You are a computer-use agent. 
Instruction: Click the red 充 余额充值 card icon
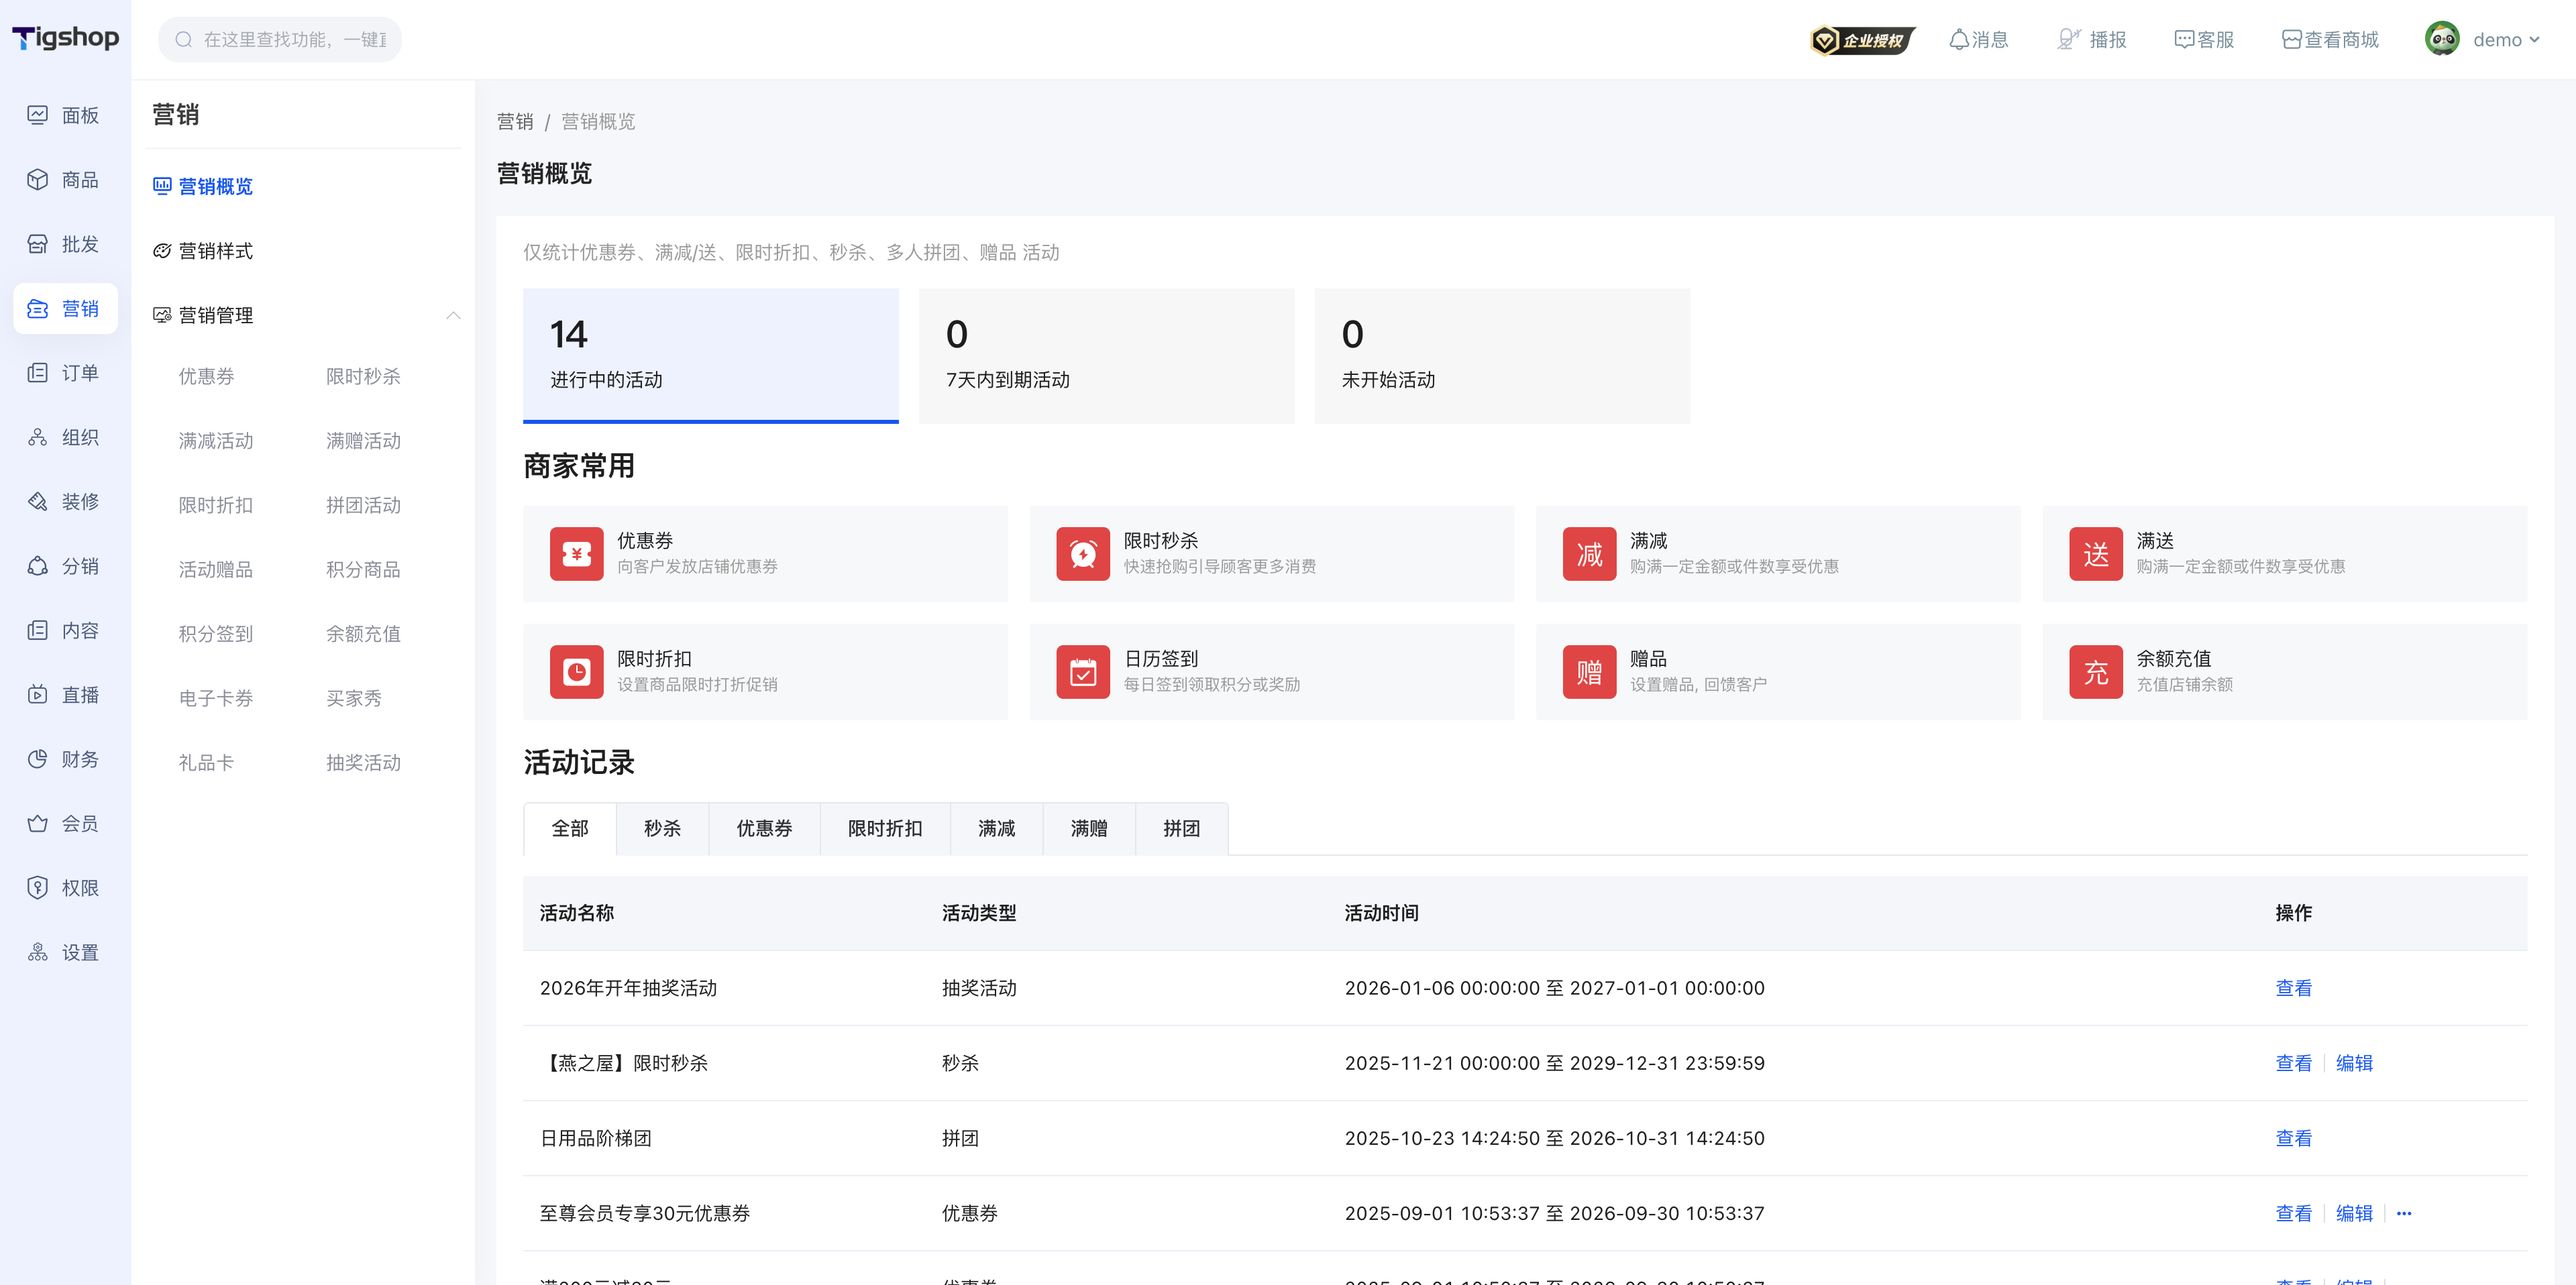click(x=2096, y=672)
